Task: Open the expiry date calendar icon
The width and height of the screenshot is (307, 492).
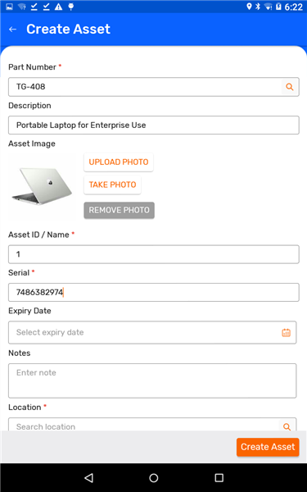Action: click(286, 333)
